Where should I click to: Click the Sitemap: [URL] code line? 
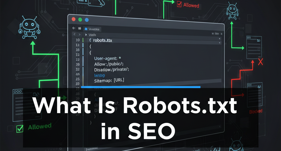pyautogui.click(x=109, y=80)
